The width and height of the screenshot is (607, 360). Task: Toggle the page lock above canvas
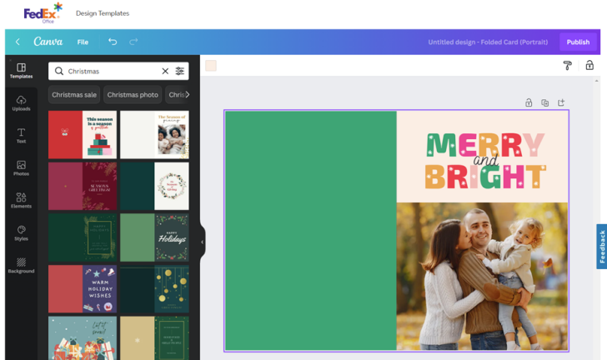point(529,102)
